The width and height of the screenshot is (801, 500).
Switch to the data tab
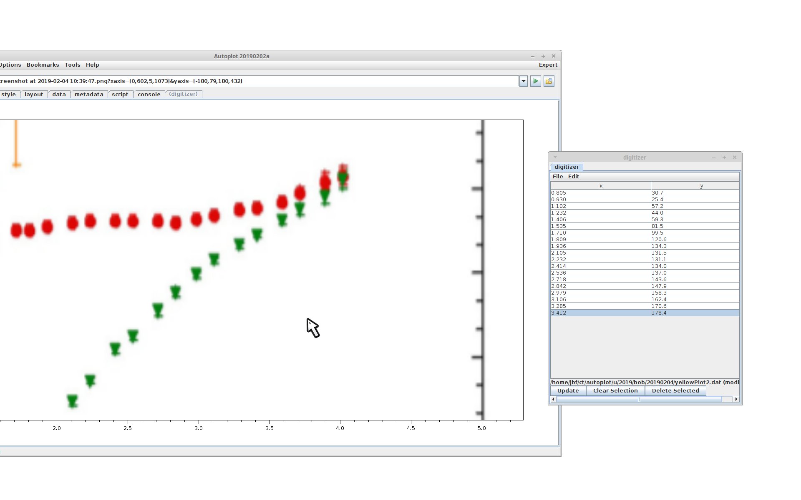pyautogui.click(x=59, y=95)
